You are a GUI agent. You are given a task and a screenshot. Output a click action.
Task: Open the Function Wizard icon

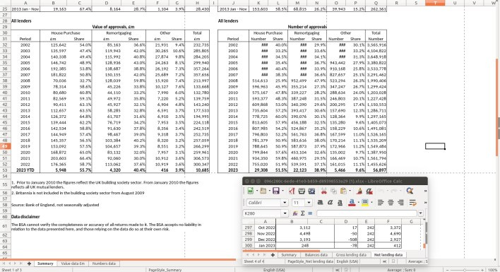pos(295,213)
